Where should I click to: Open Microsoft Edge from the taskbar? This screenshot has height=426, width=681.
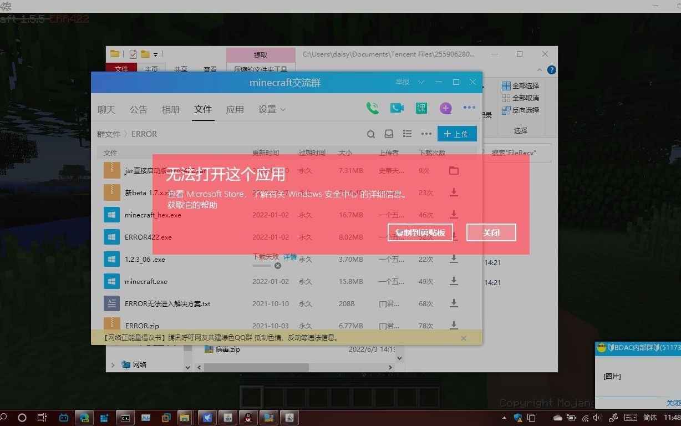pos(84,417)
